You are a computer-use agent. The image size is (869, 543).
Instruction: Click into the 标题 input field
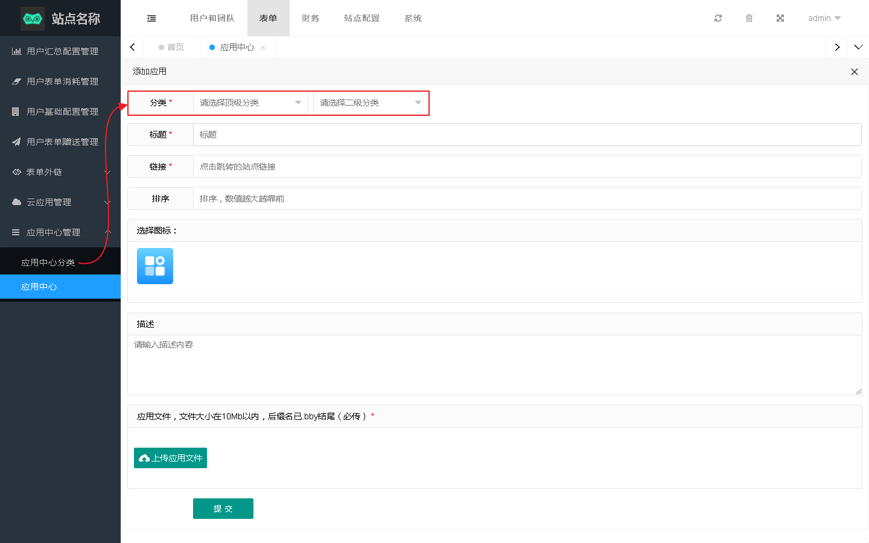pos(526,135)
